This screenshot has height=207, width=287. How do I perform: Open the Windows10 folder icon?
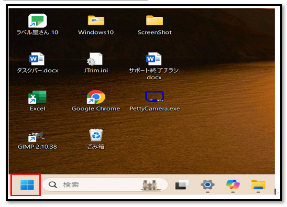pos(96,20)
